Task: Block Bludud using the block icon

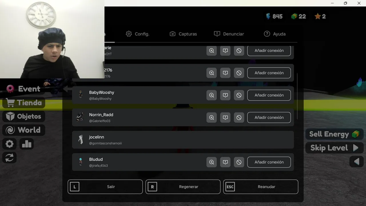Action: [239, 162]
